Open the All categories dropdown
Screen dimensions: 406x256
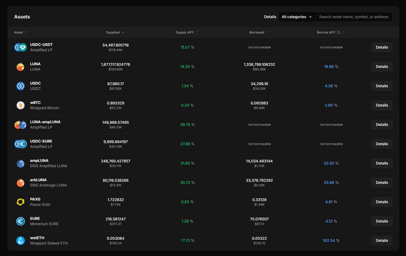click(297, 17)
